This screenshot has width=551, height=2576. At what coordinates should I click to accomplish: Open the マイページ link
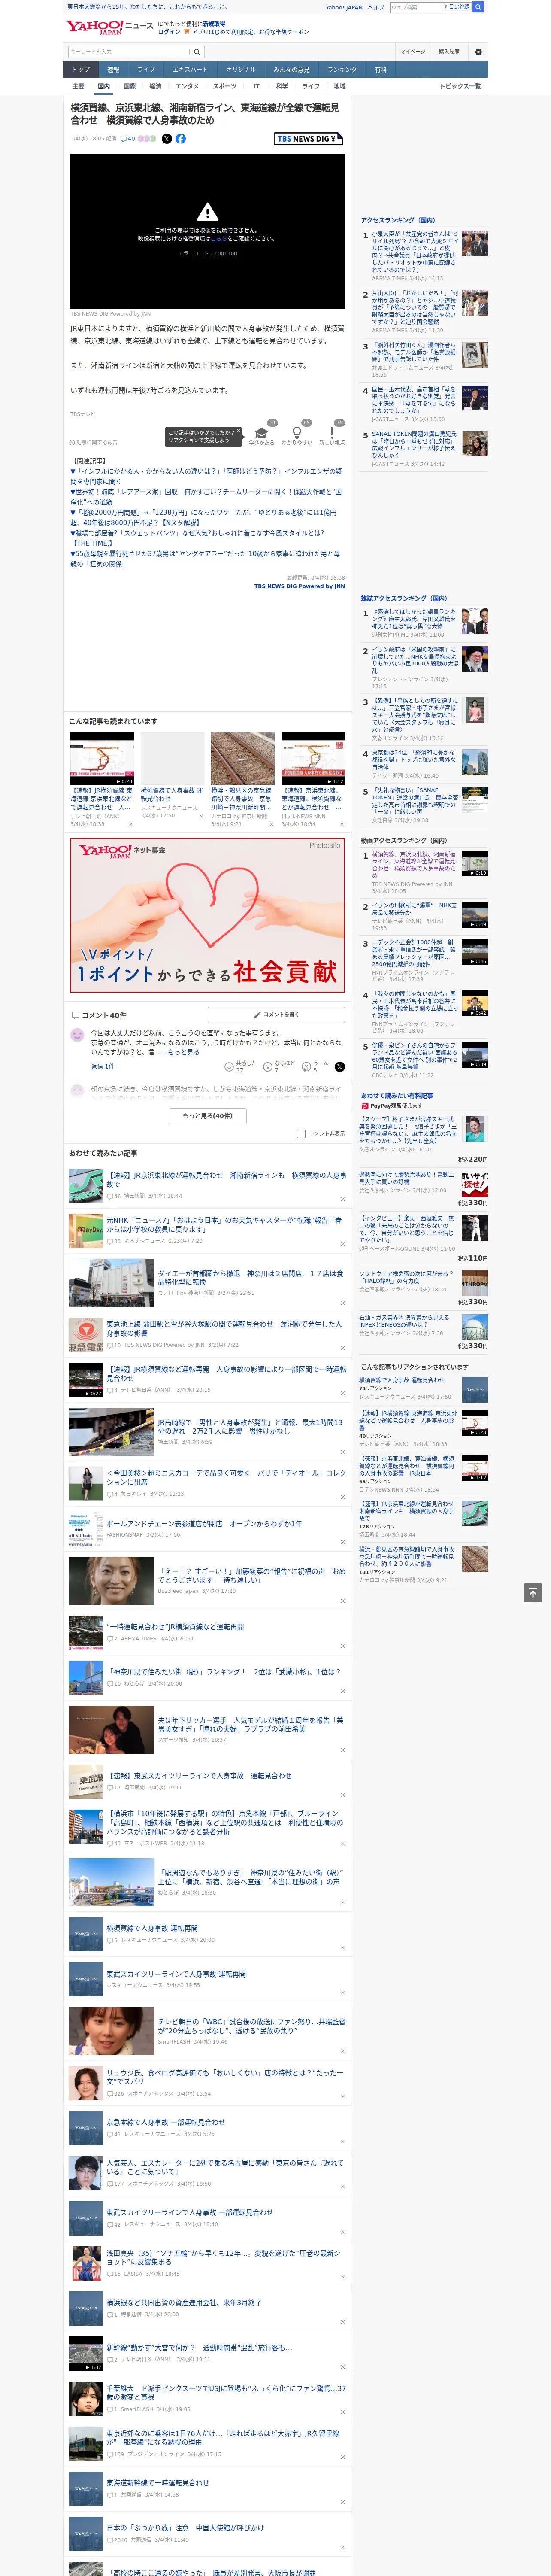[x=412, y=51]
